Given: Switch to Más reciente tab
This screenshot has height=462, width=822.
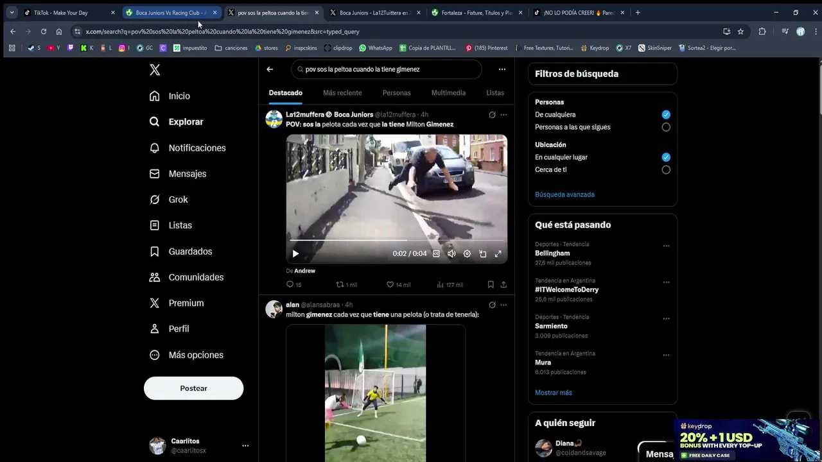Looking at the screenshot, I should [x=342, y=93].
